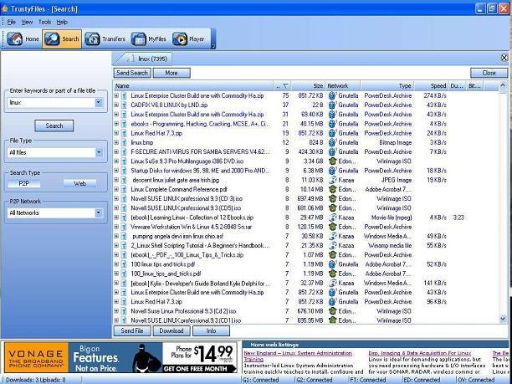Screen dimensions: 512x384
Task: Expand the linux.bmp result row
Action: click(116, 143)
